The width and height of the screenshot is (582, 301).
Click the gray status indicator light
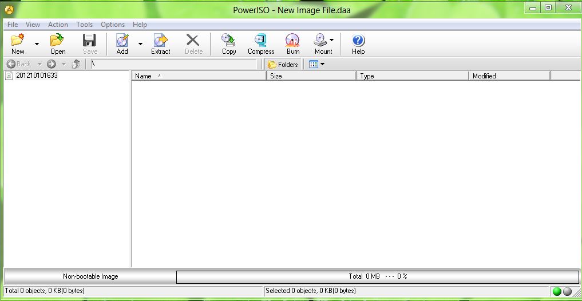pyautogui.click(x=567, y=291)
